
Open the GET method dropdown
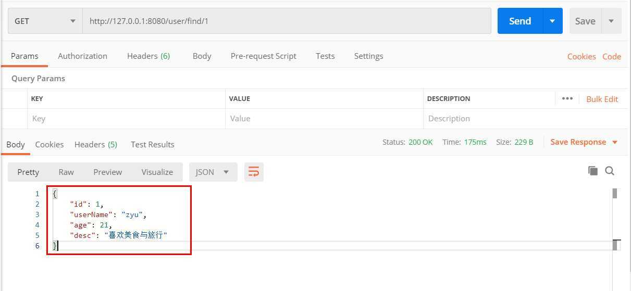(x=45, y=21)
